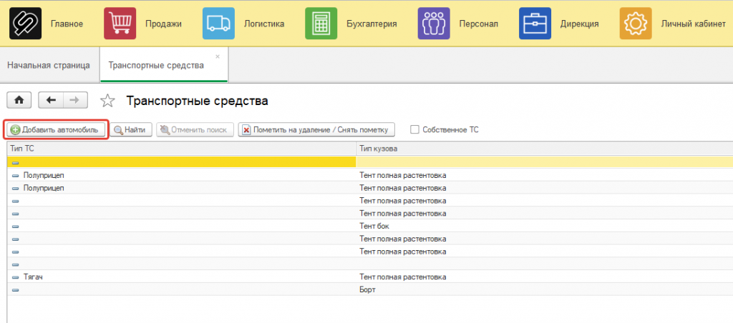
Task: Click Добавить автомобиль button
Action: pos(56,130)
